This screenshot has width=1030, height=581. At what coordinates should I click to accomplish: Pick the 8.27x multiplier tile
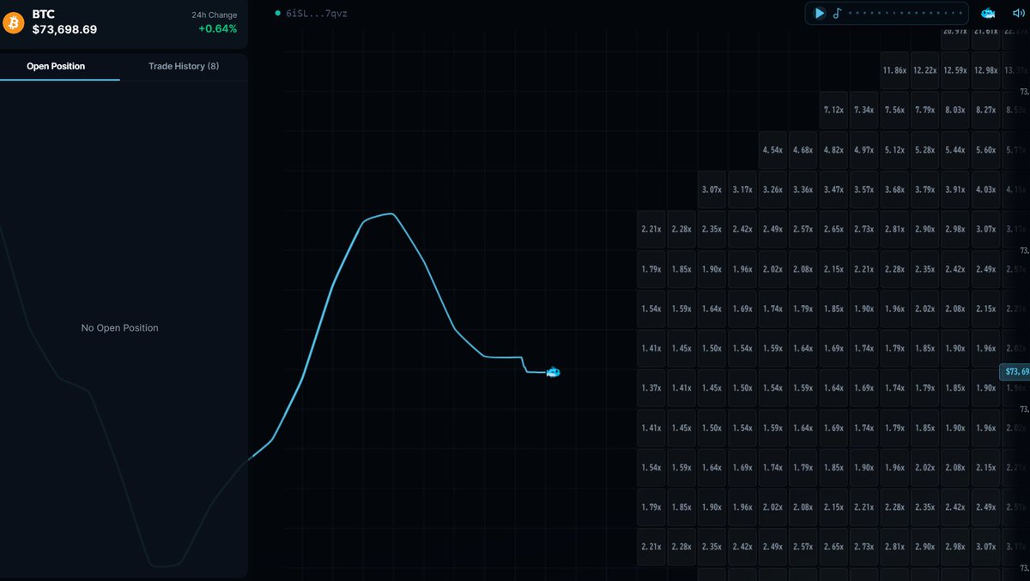[985, 110]
